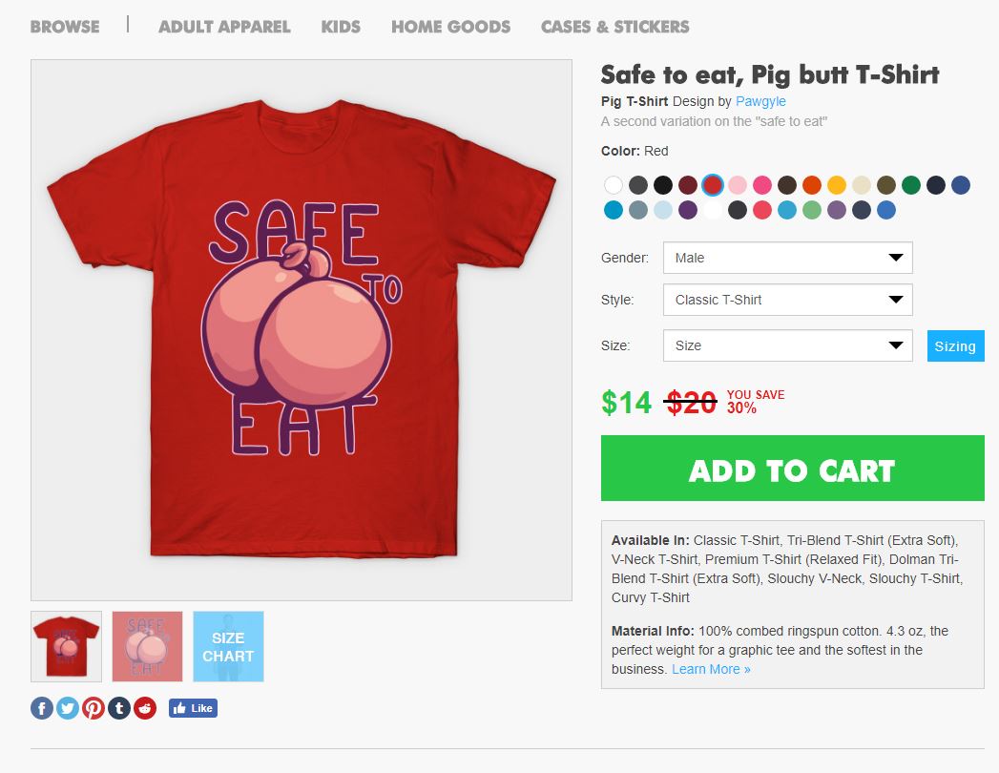Viewport: 999px width, 773px height.
Task: Open the Kids menu
Action: click(x=341, y=27)
